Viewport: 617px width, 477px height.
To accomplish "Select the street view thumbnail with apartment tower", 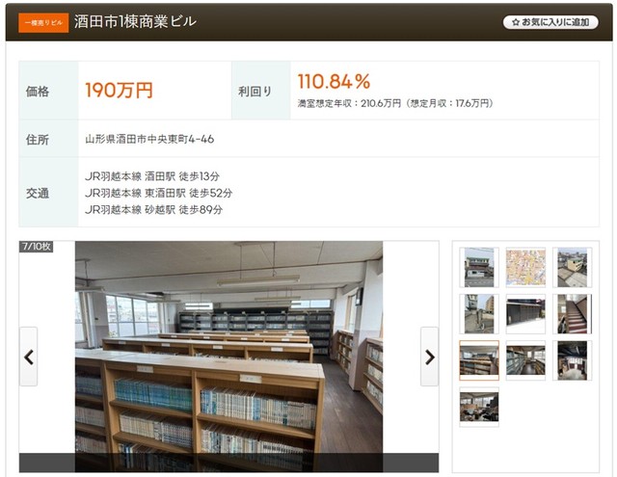I will [479, 314].
